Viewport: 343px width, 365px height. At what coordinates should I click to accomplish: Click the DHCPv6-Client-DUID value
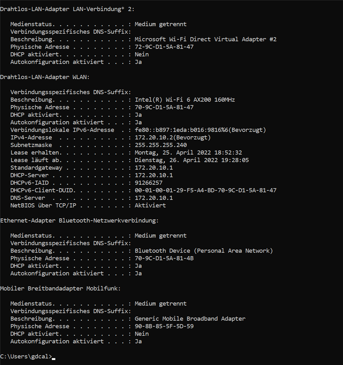(205, 190)
